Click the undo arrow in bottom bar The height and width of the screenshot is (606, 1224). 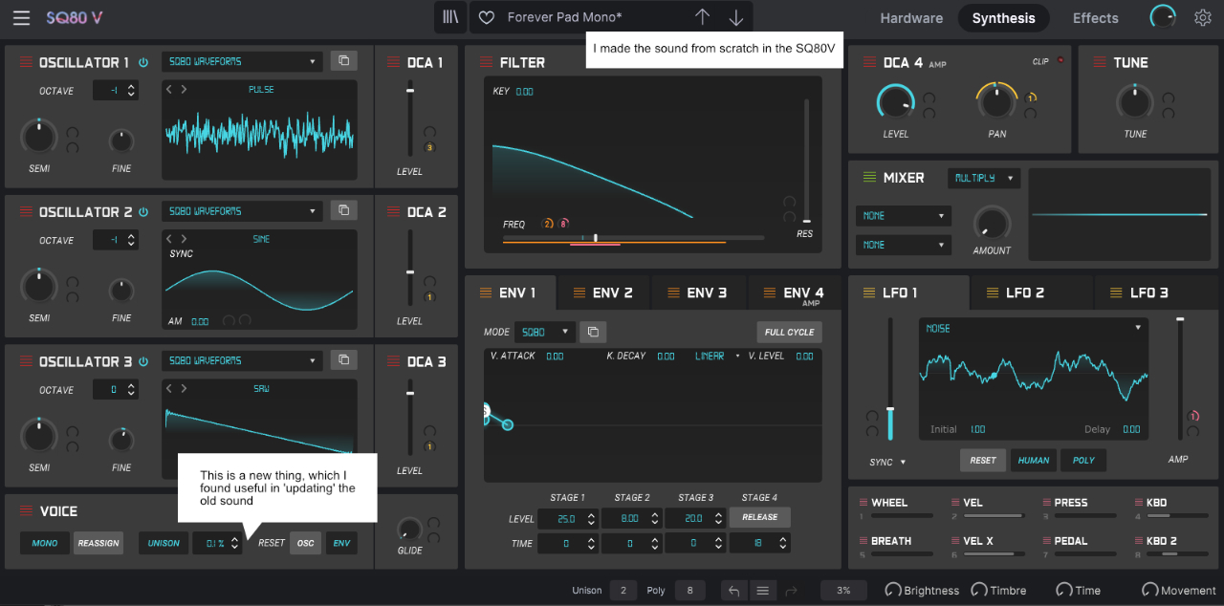[733, 591]
